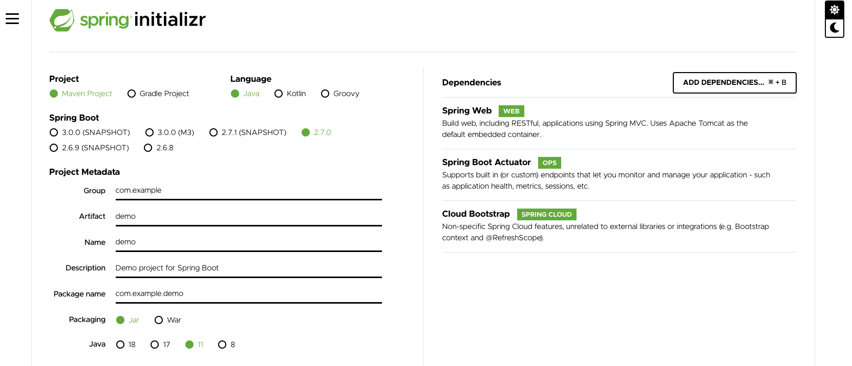Click the Project Metadata heading
Screen dimensions: 852x366
(x=84, y=172)
